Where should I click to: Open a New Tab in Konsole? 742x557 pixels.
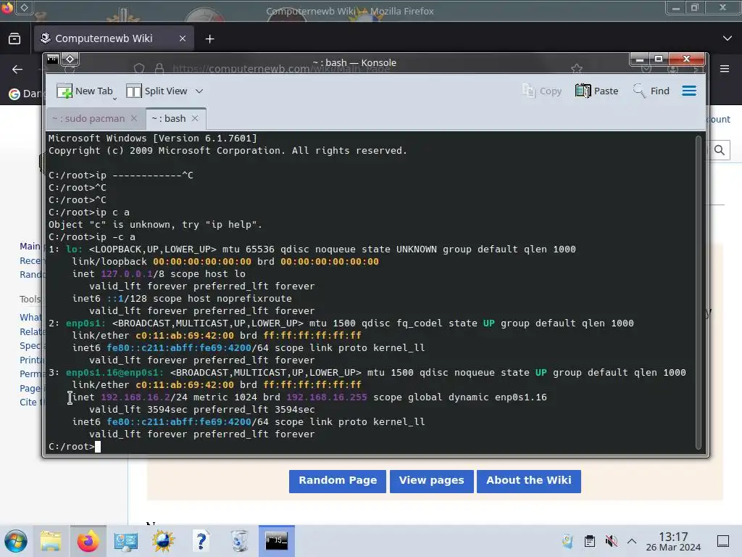pyautogui.click(x=85, y=91)
